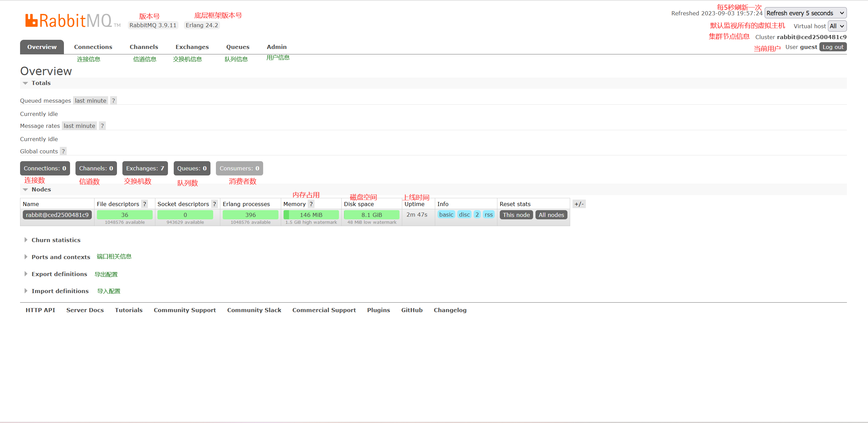Open node rabbit@ced2500481c9 details
The width and height of the screenshot is (868, 423).
tap(57, 215)
